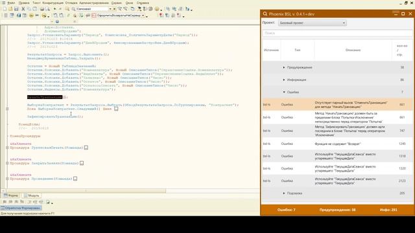Screen dimensions: 415x233
Task: Click the Undo arrow toolbar icon
Action: pos(54,9)
